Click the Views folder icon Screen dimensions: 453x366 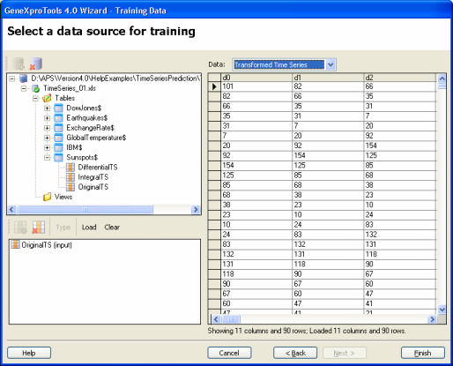(47, 197)
